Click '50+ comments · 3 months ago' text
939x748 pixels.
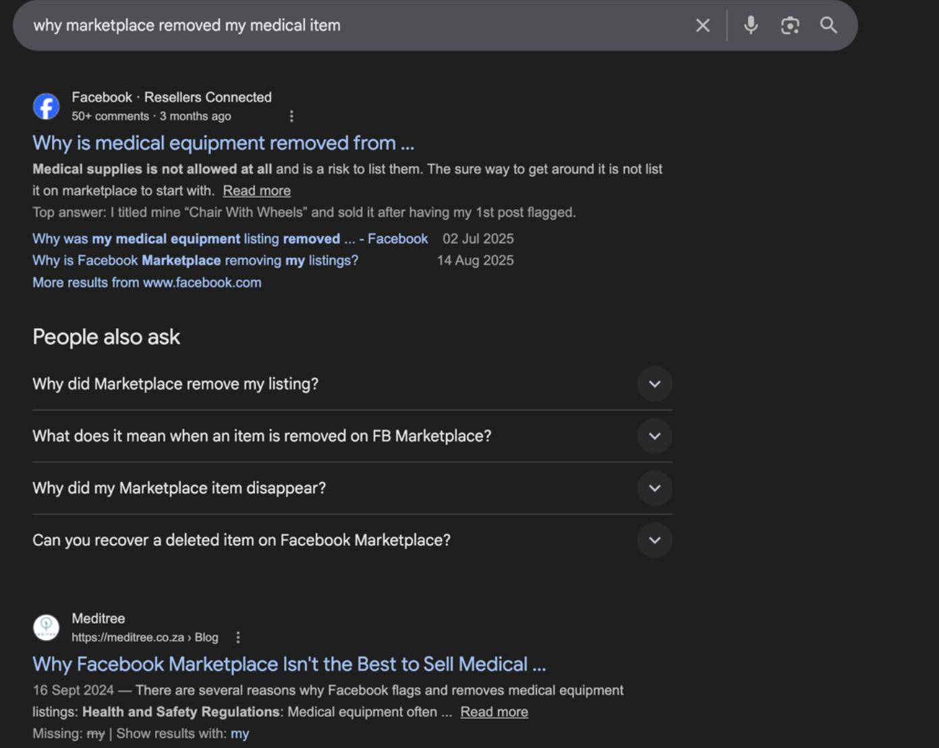(151, 116)
